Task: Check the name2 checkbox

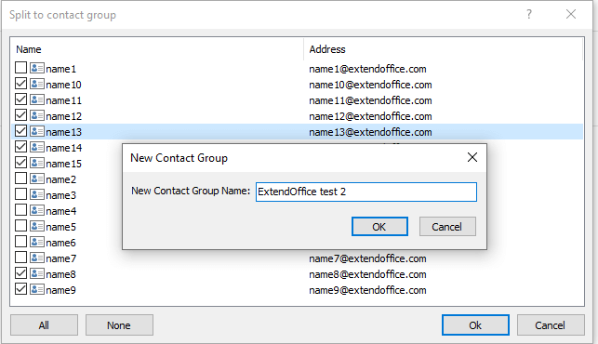Action: click(20, 179)
